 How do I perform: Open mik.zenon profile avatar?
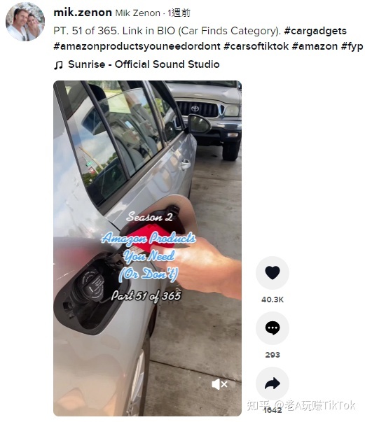click(25, 22)
